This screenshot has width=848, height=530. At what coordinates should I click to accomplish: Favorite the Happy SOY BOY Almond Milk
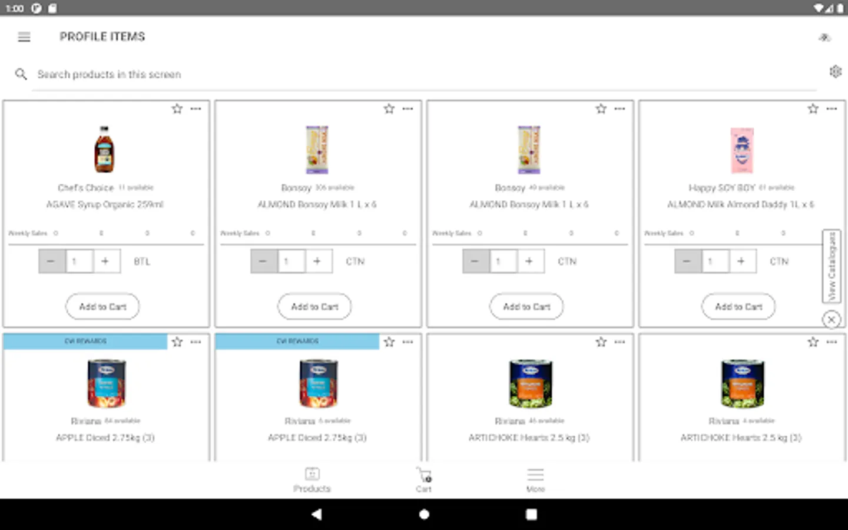[813, 108]
